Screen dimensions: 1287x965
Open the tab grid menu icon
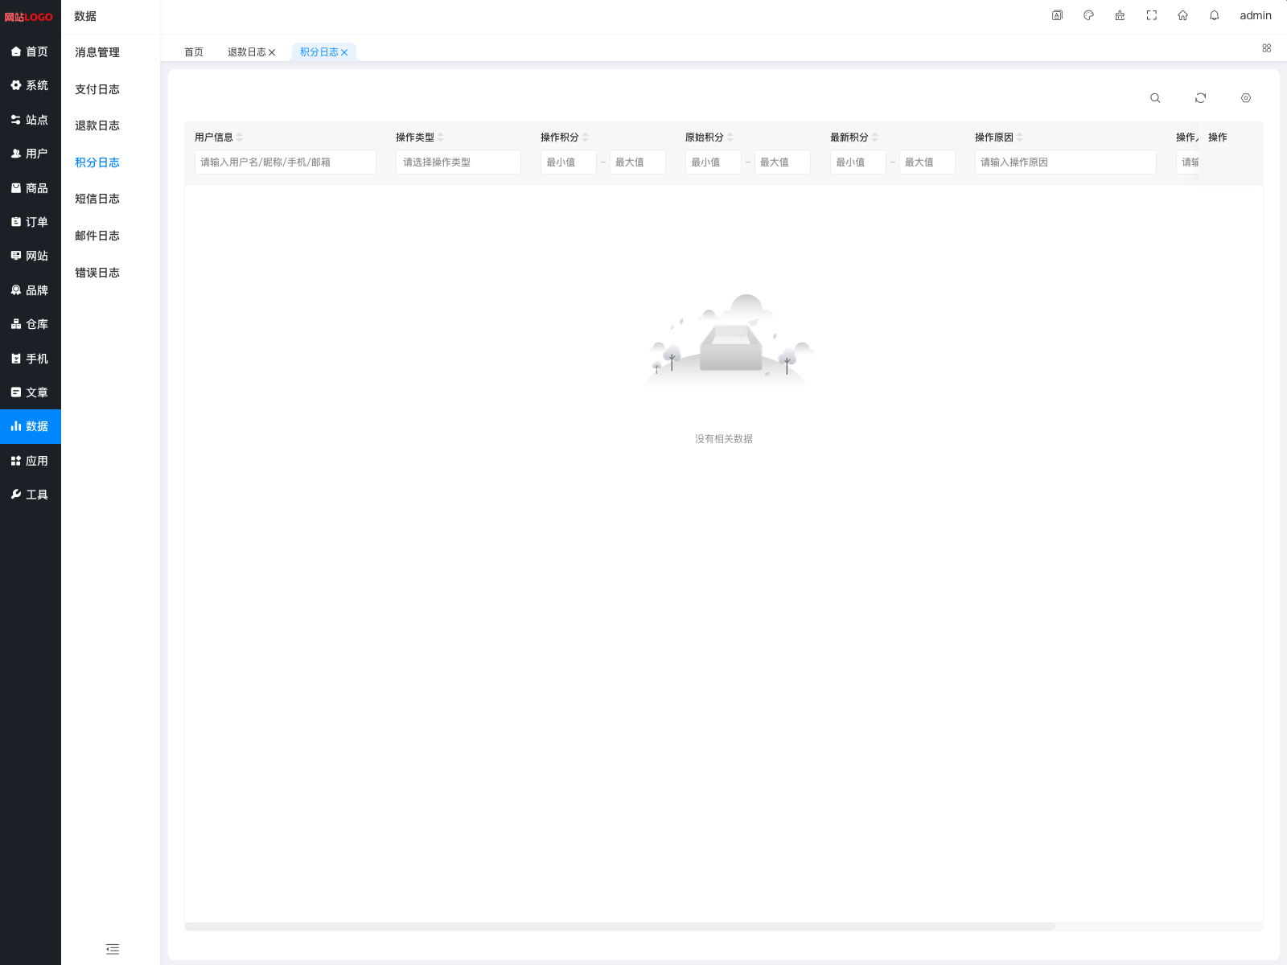(x=1267, y=48)
